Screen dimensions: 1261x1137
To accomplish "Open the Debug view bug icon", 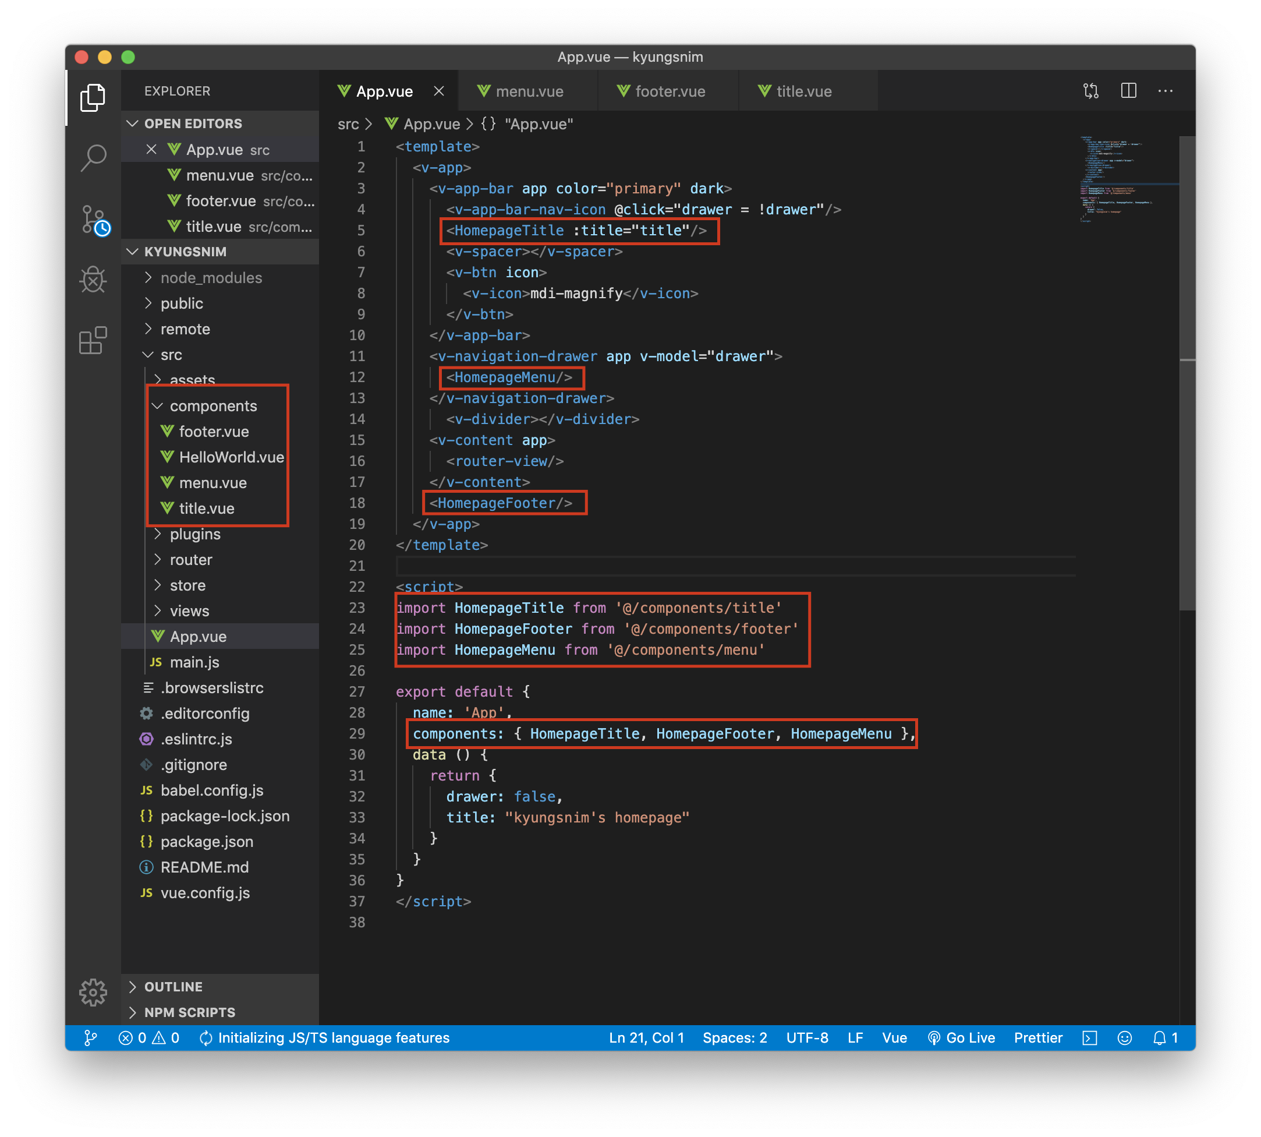I will 93,280.
